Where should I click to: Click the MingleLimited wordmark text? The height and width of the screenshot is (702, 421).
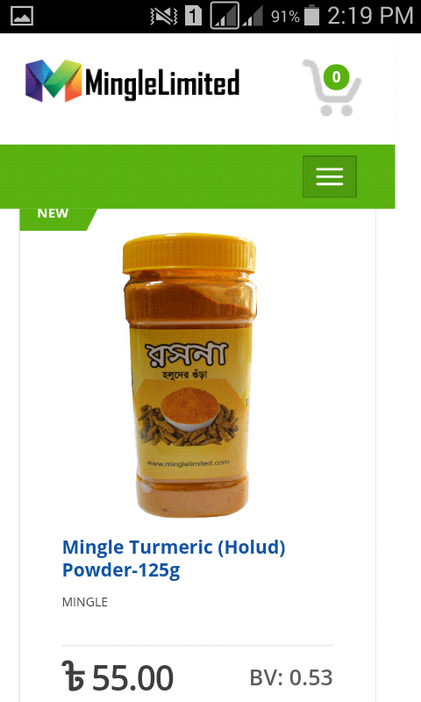[162, 83]
